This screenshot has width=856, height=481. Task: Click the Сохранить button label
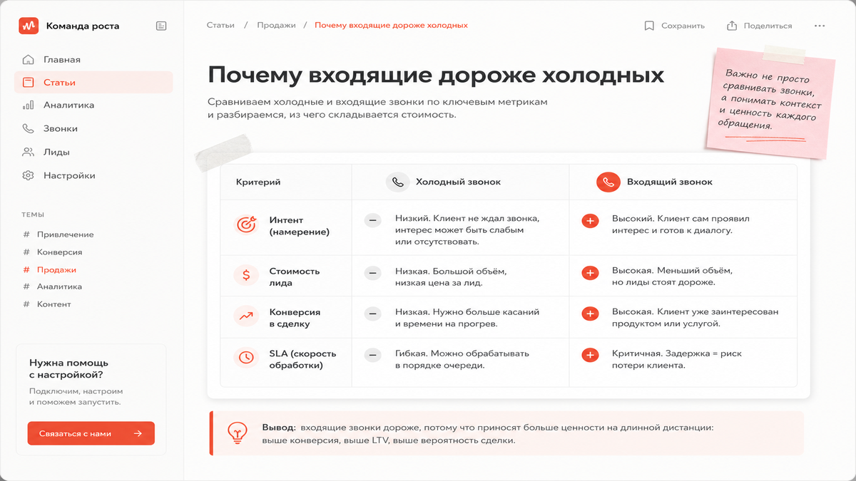point(683,26)
